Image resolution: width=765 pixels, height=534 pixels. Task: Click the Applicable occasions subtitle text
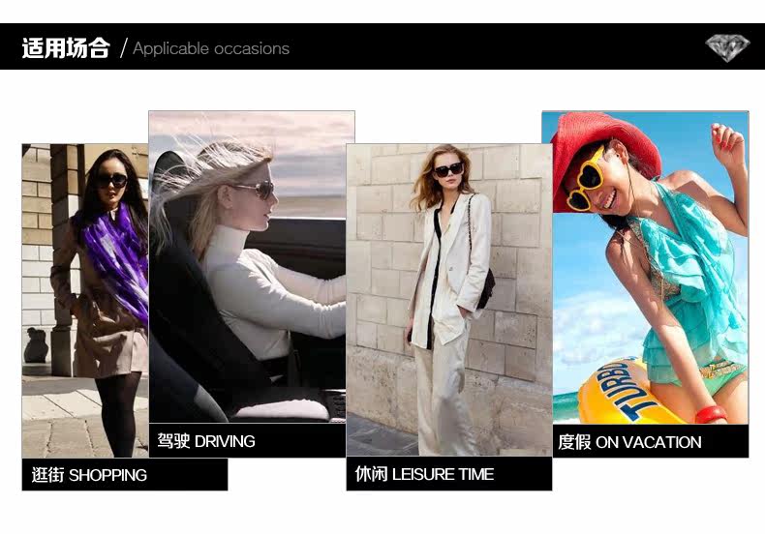click(211, 48)
